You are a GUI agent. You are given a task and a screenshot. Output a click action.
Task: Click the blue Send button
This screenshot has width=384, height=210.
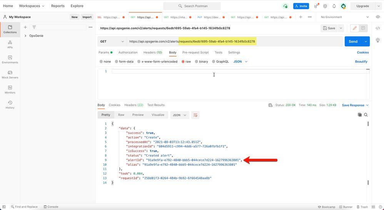pyautogui.click(x=353, y=42)
